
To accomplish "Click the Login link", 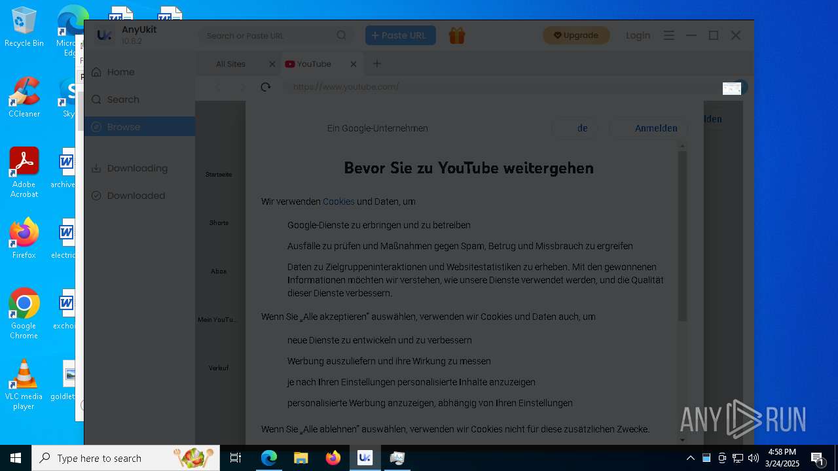I will (x=638, y=35).
